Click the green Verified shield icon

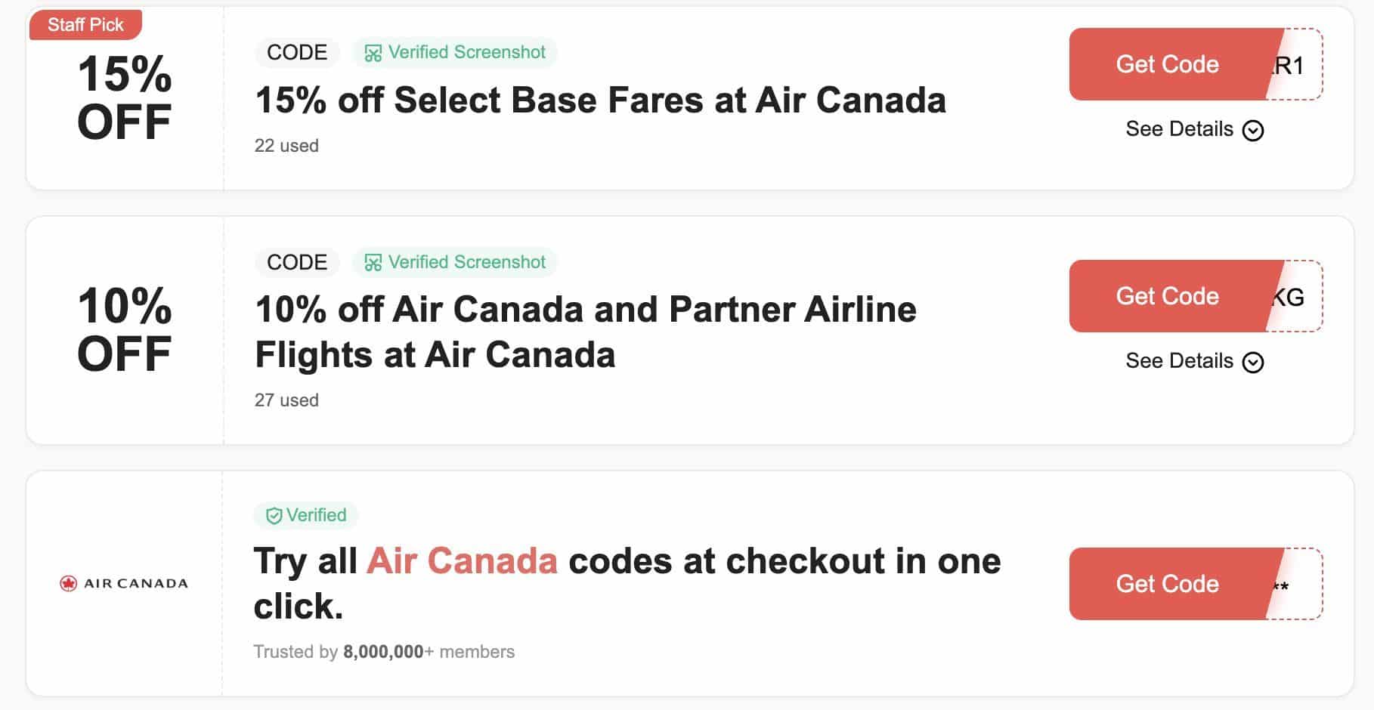click(x=273, y=515)
